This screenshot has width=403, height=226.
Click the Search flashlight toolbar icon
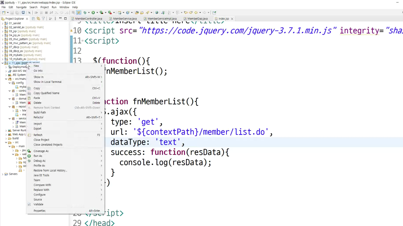click(147, 12)
